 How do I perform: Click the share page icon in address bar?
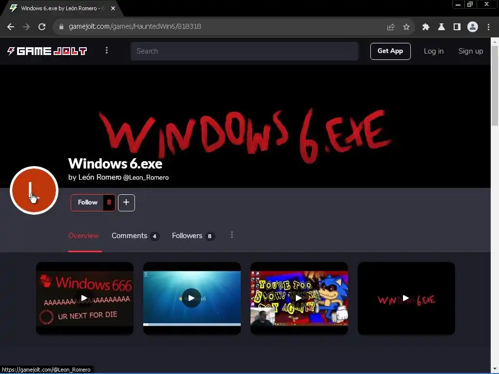(390, 27)
